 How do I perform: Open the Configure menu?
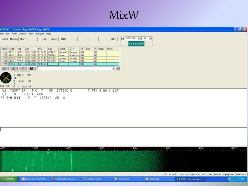(40, 34)
